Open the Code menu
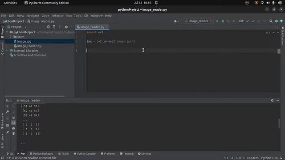Viewport: 285px width, 160px height. 45,16
